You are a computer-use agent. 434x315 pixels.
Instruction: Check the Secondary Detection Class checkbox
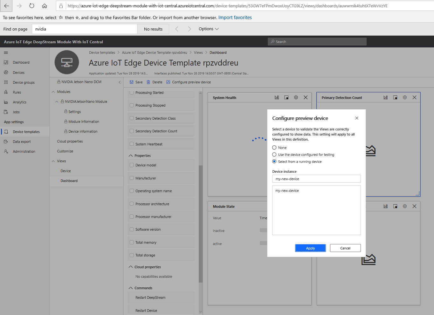pos(132,118)
